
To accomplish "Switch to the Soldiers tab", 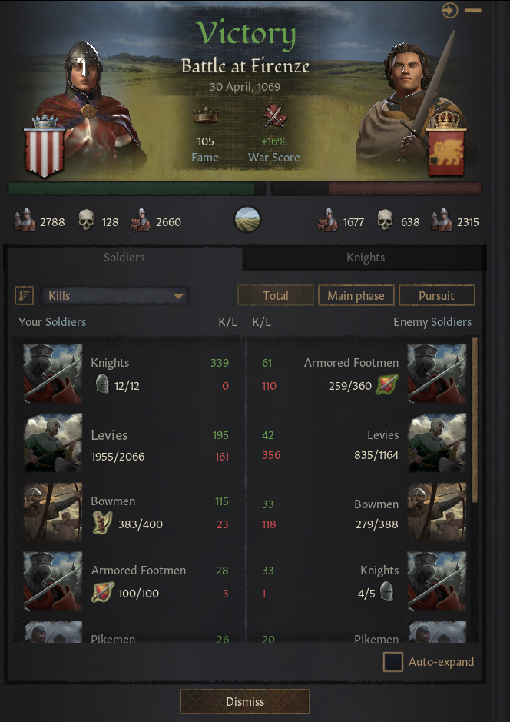I will 124,258.
